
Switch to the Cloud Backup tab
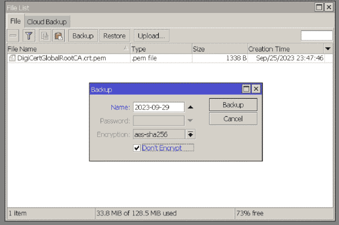pos(47,22)
